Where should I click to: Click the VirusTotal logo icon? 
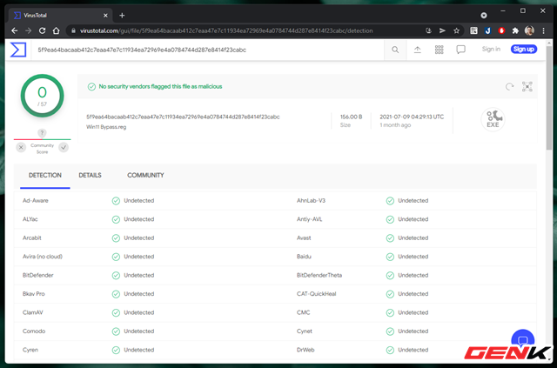(18, 50)
